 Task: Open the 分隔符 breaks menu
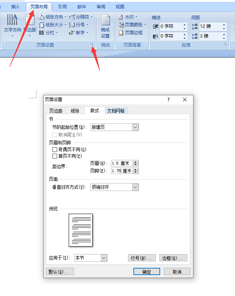point(81,17)
